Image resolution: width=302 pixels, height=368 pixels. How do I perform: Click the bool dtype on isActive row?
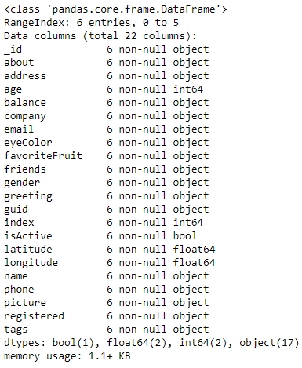click(185, 236)
